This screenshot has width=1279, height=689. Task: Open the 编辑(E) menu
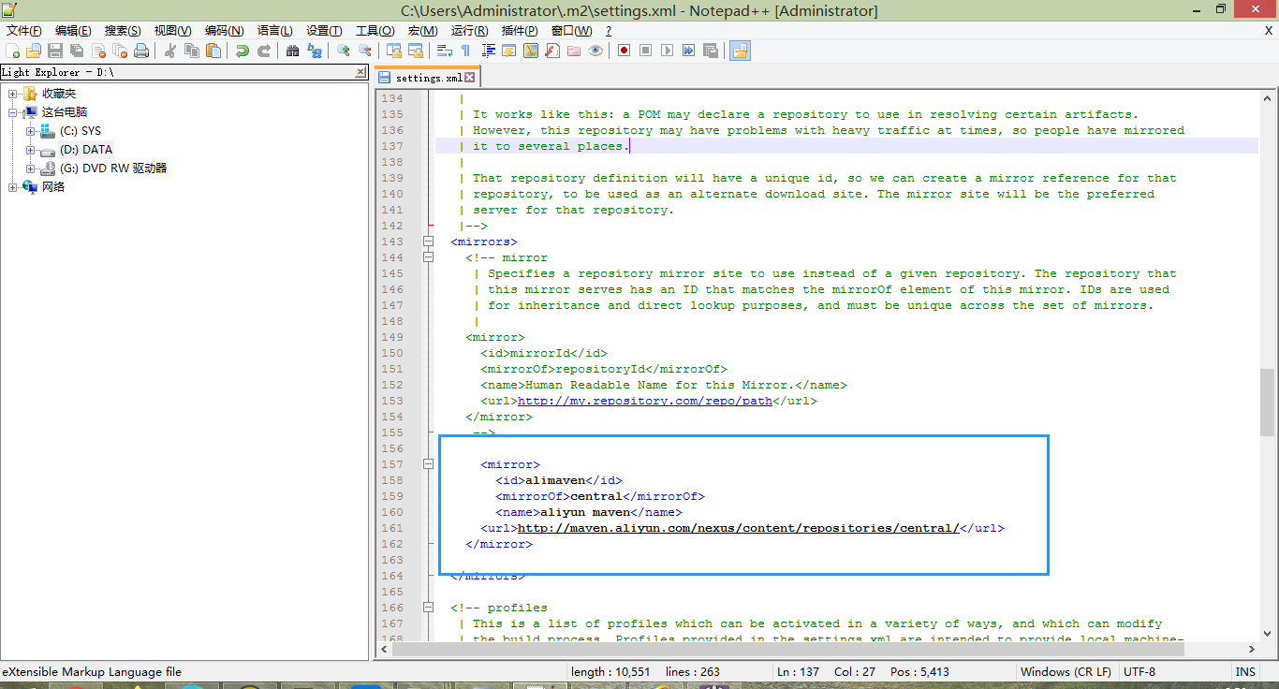pyautogui.click(x=73, y=31)
